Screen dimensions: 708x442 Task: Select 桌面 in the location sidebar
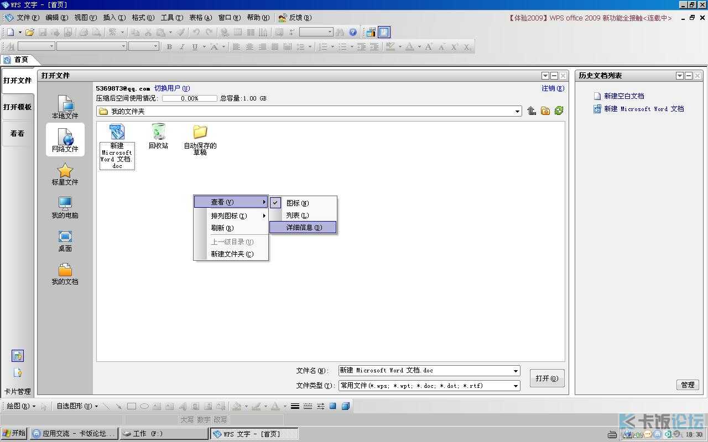click(x=65, y=240)
